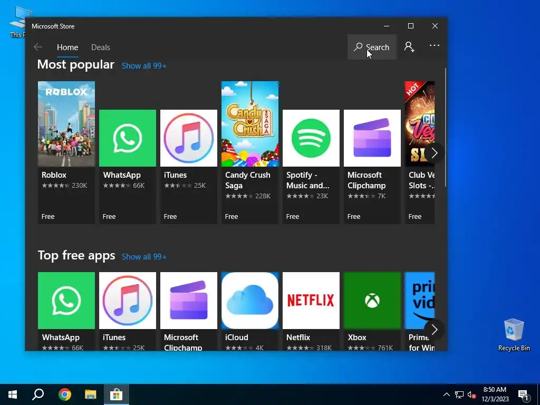540x405 pixels.
Task: Click the Free label under Roblox
Action: tap(48, 217)
